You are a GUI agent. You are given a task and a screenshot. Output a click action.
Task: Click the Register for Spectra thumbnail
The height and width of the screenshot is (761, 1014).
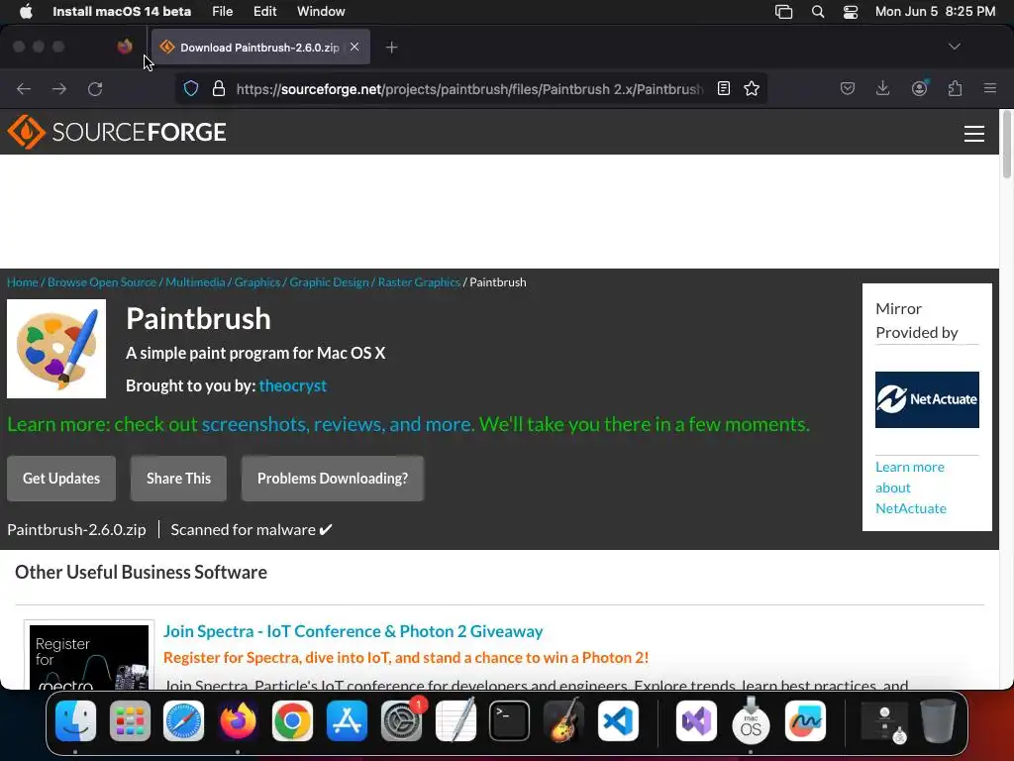point(89,656)
